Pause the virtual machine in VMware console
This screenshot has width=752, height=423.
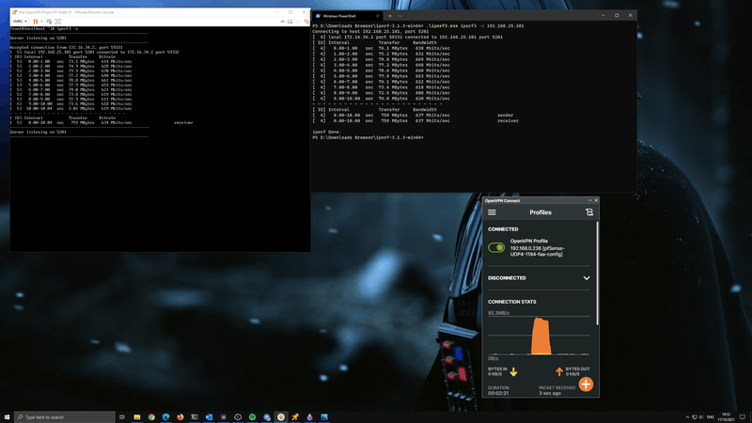pyautogui.click(x=36, y=21)
